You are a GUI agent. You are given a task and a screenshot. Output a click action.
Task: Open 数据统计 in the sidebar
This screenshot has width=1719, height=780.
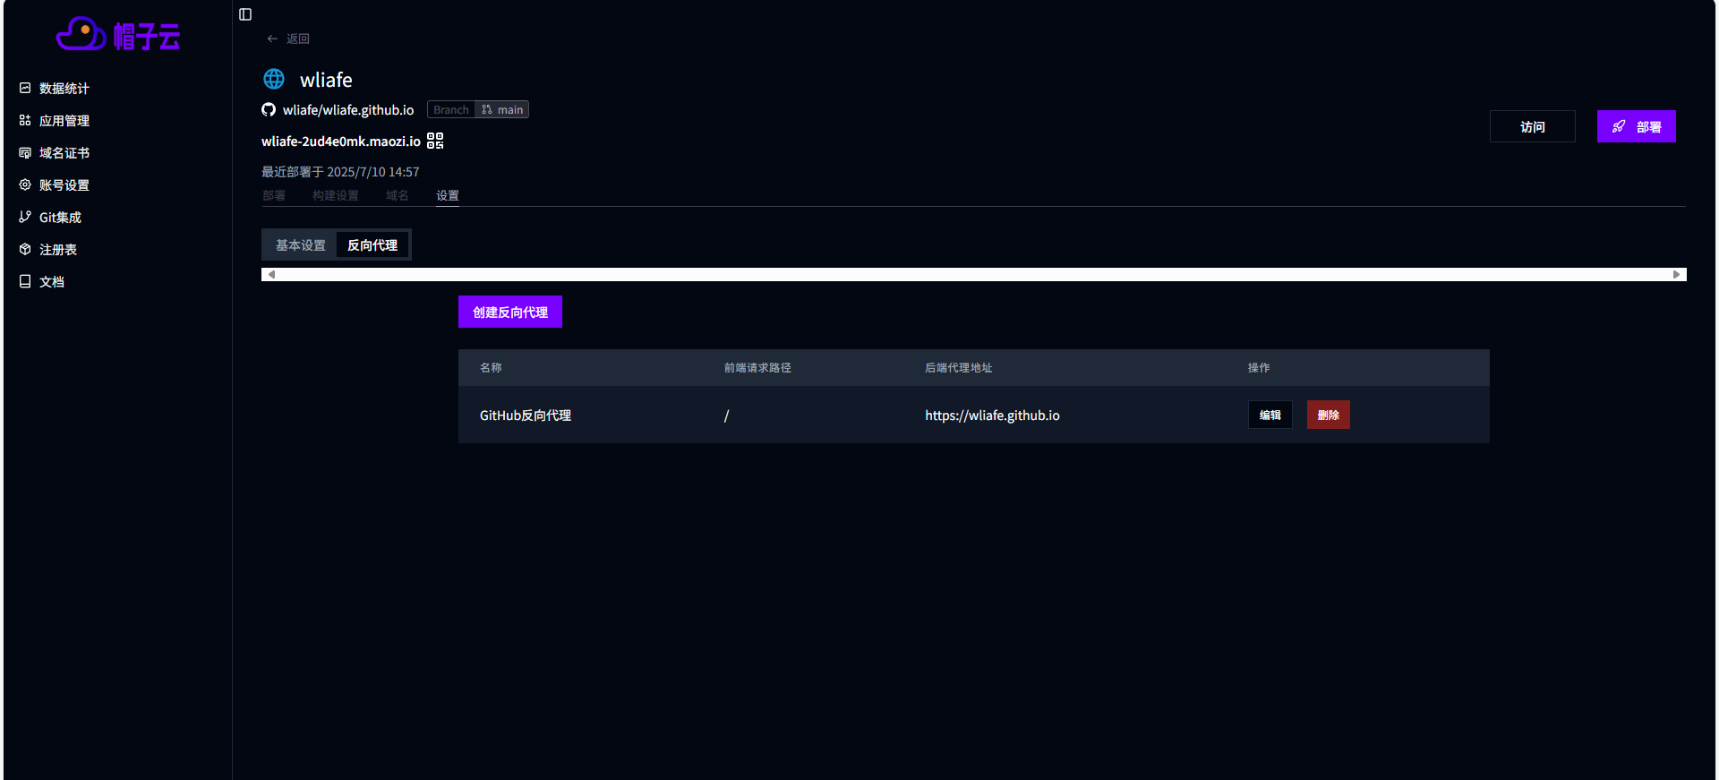pos(64,89)
